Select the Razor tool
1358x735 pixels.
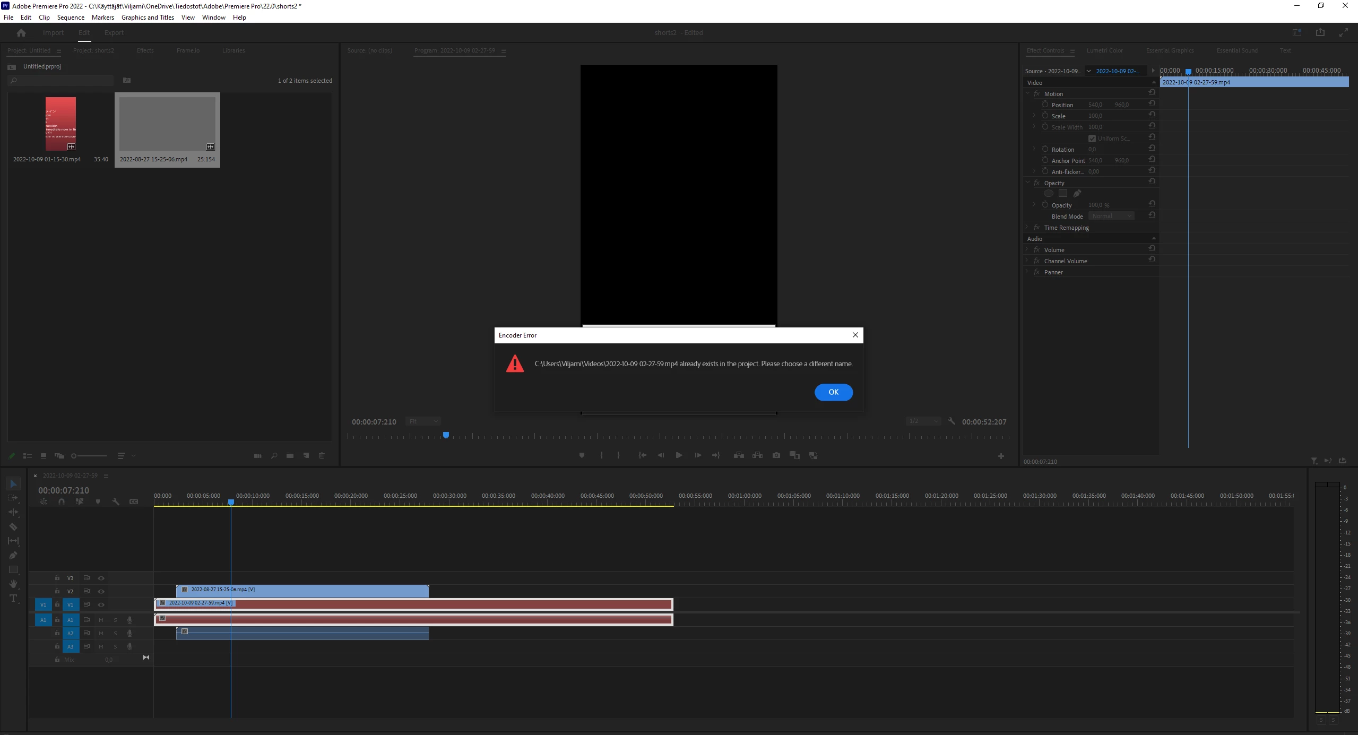13,526
